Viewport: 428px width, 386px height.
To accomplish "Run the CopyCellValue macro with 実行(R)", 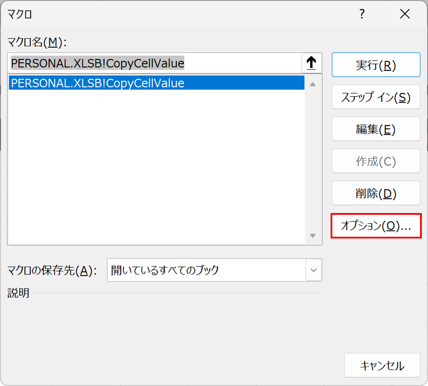I will tap(376, 65).
